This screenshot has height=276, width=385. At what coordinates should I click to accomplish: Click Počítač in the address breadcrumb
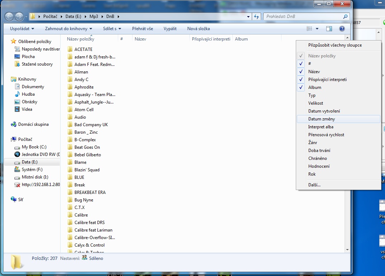click(x=50, y=16)
